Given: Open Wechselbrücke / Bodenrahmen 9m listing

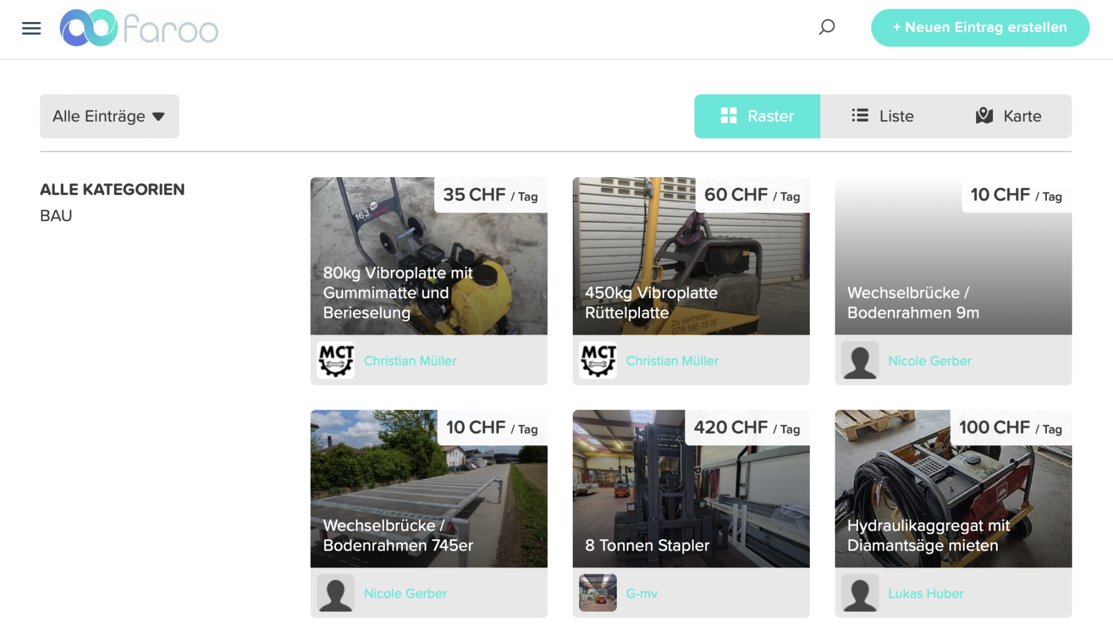Looking at the screenshot, I should (x=953, y=256).
